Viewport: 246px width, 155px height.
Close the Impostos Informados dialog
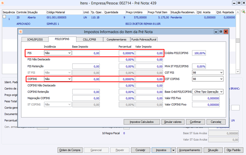(226, 32)
